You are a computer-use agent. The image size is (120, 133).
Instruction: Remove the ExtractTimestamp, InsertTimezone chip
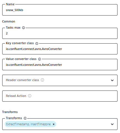pos(53,124)
